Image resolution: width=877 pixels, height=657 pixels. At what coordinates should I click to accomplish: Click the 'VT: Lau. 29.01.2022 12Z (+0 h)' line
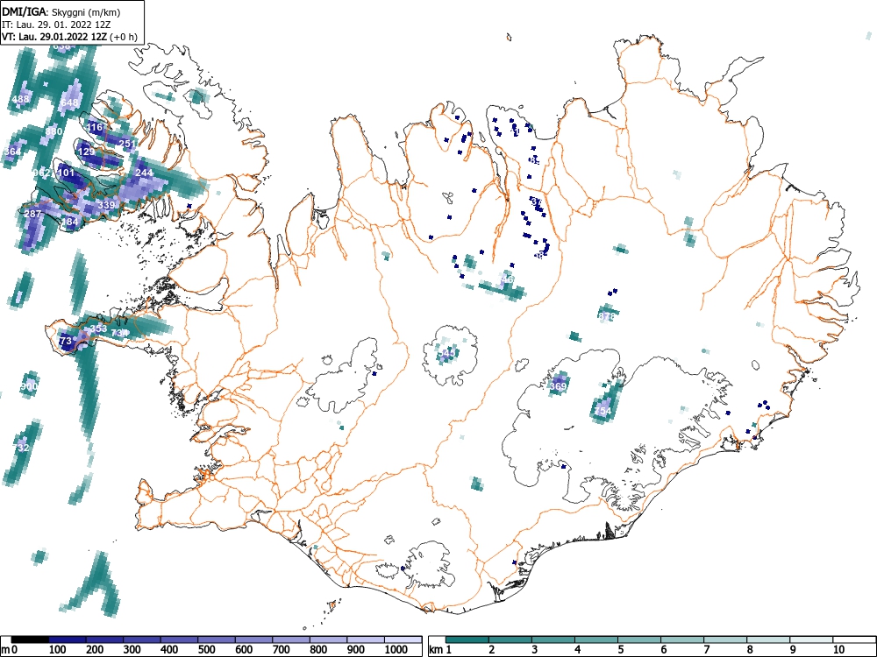[69, 37]
